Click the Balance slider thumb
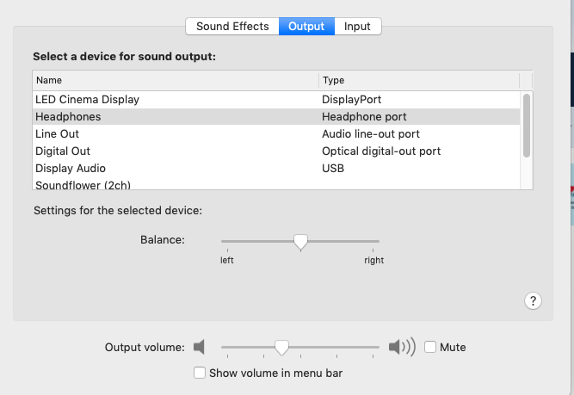This screenshot has width=574, height=395. click(x=300, y=243)
